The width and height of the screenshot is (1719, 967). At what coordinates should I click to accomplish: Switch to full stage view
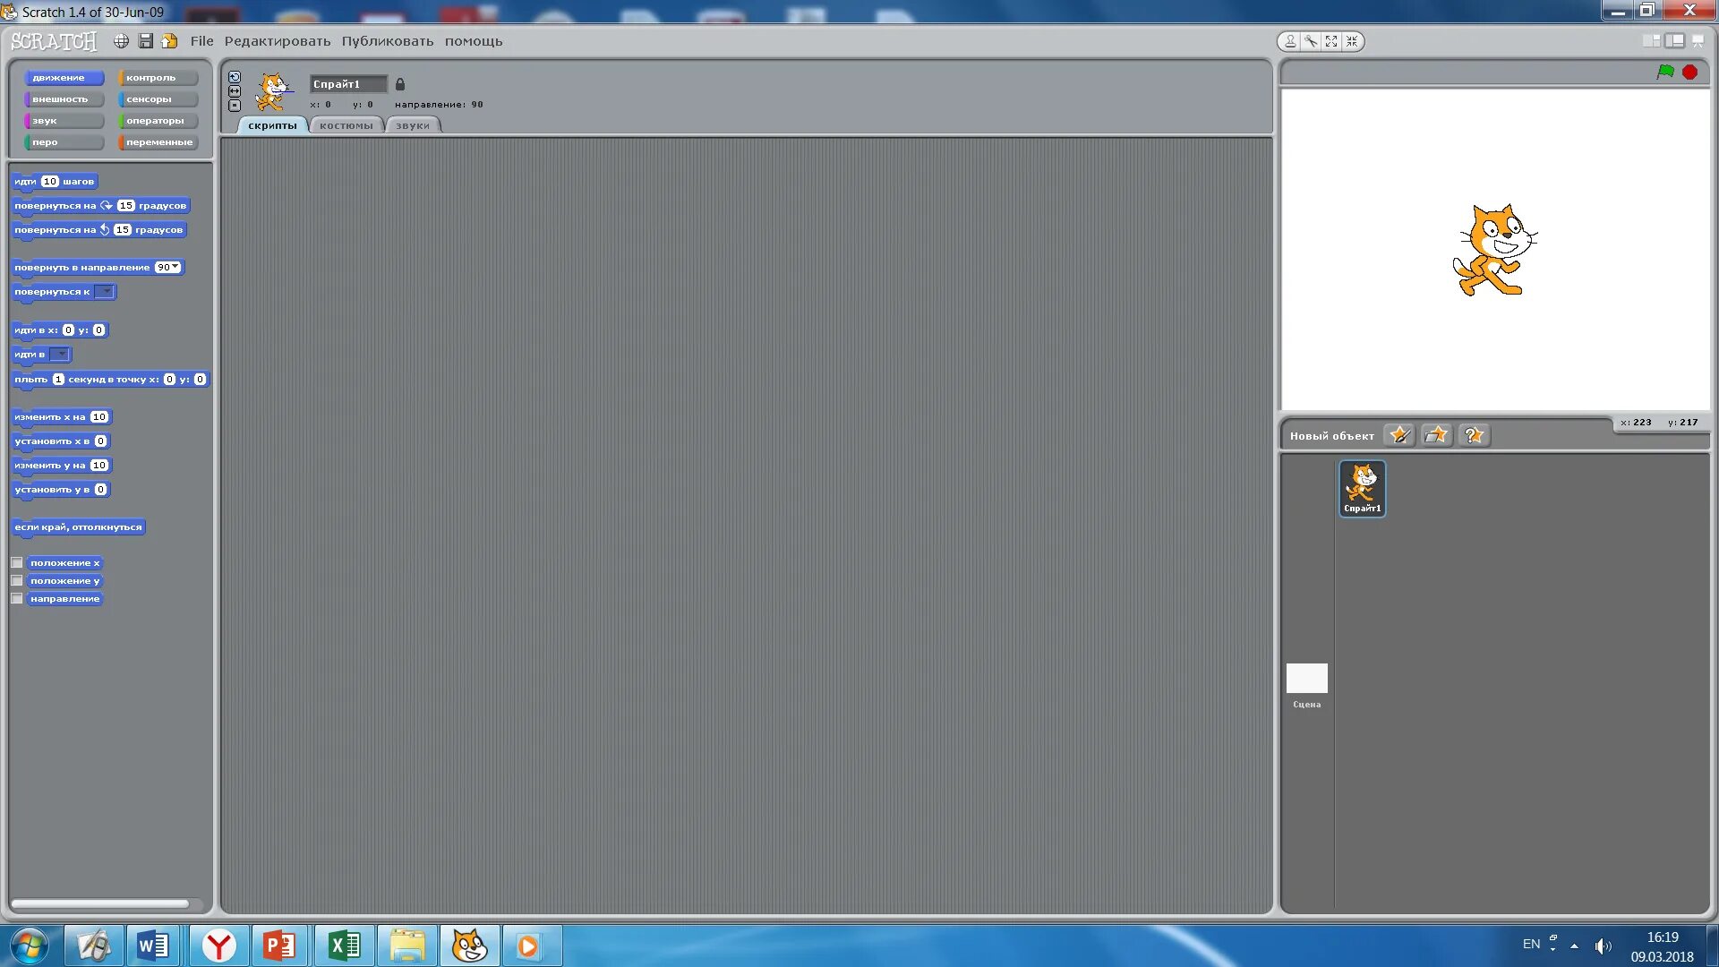(x=1674, y=41)
